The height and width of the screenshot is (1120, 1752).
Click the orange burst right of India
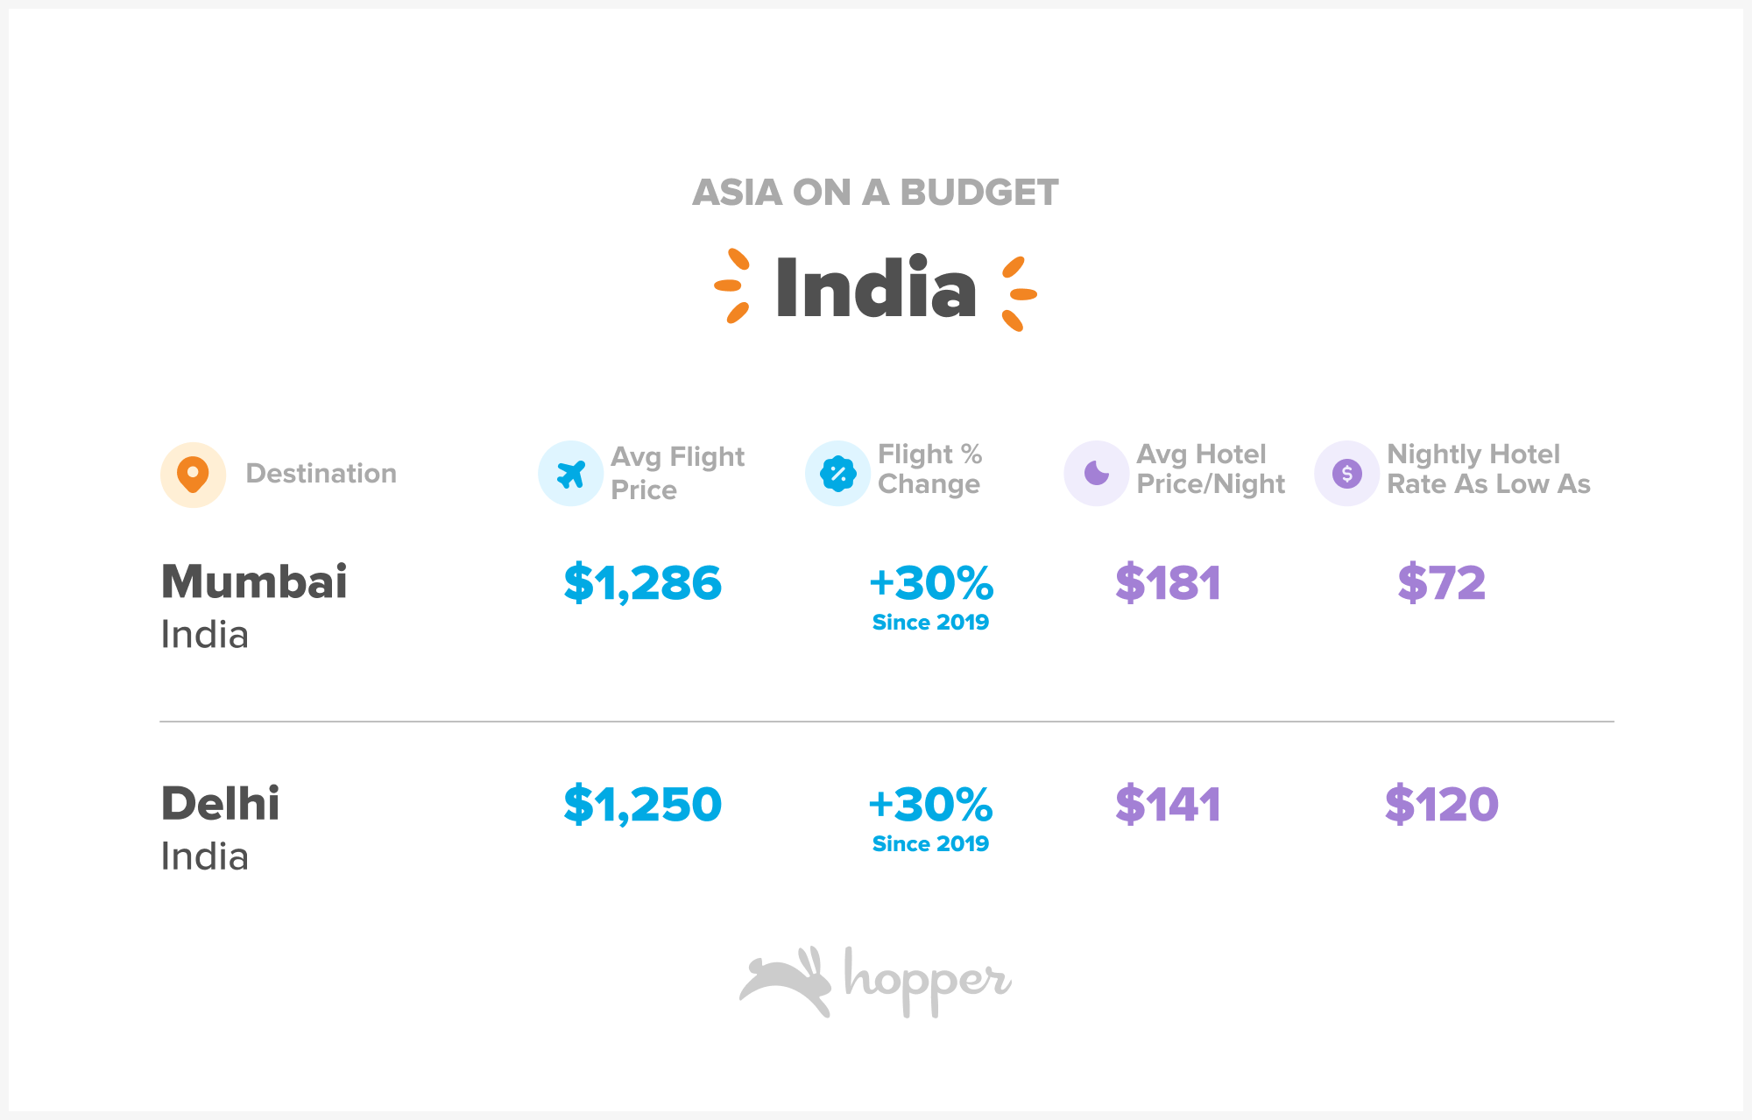[1020, 294]
